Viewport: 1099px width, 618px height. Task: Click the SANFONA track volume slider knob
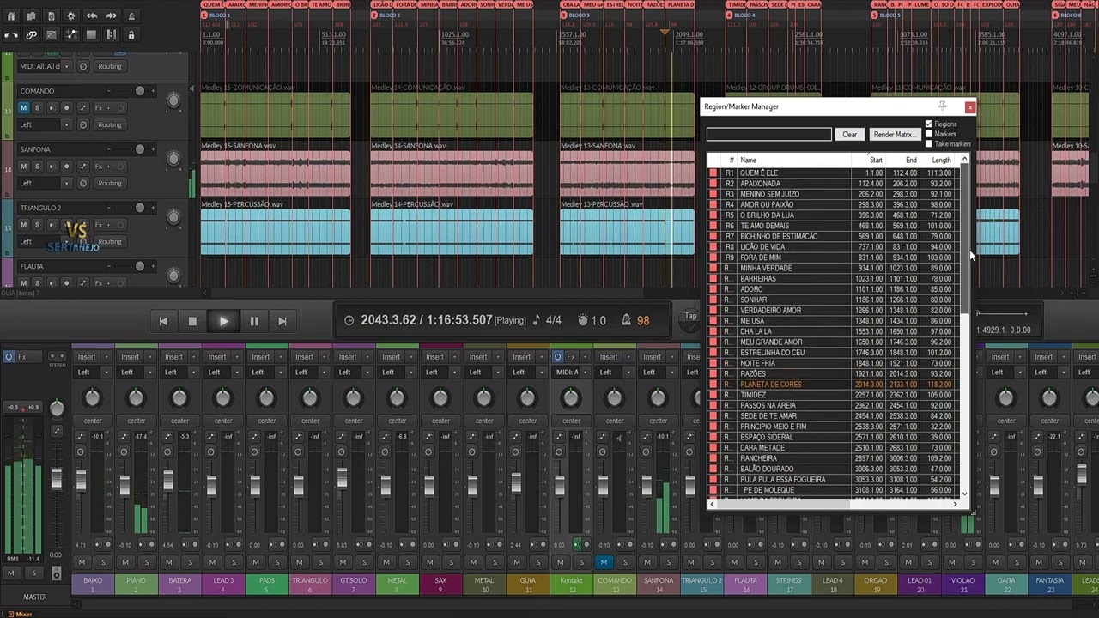[x=140, y=149]
